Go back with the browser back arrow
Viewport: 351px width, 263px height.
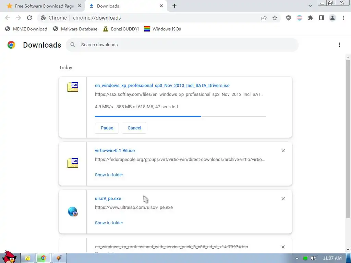click(8, 18)
